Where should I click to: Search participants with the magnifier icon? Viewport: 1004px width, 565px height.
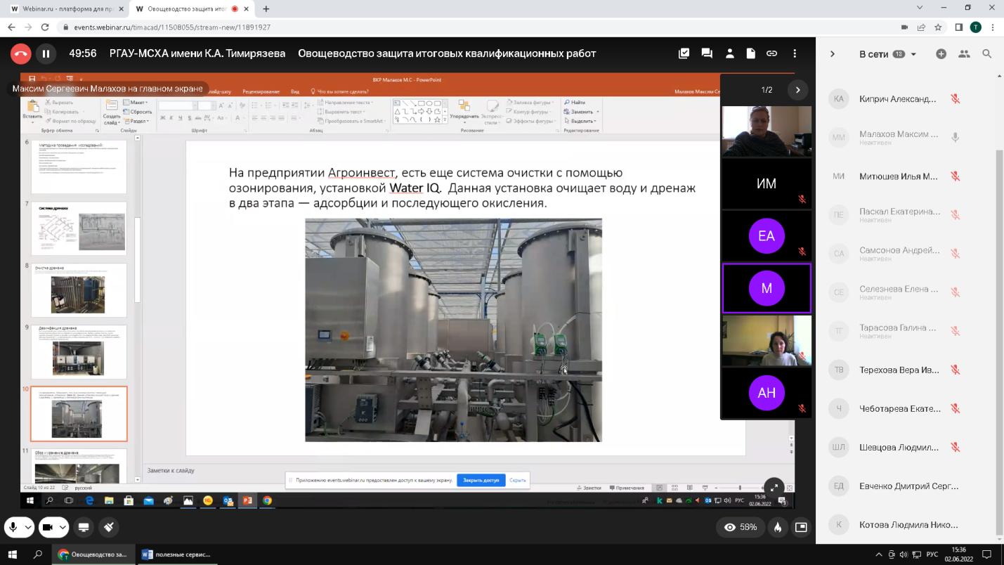point(987,54)
